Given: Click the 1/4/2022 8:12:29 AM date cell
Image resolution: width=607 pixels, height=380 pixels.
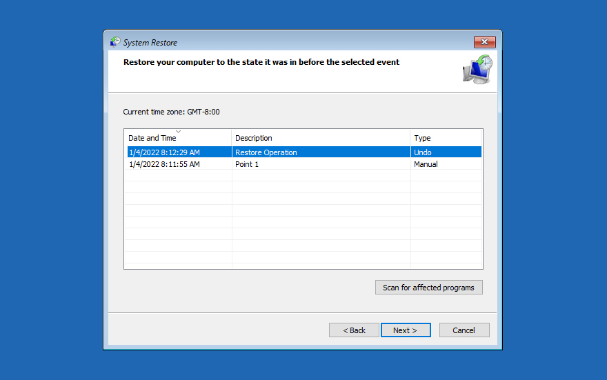Looking at the screenshot, I should 165,152.
